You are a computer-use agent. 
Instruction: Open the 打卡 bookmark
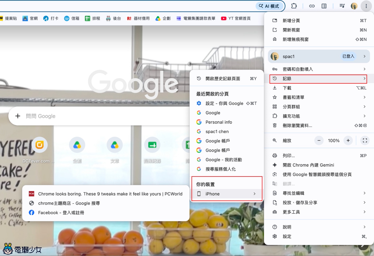(x=51, y=18)
